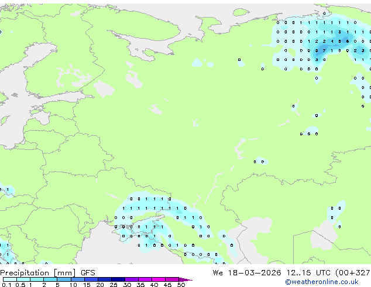Click the pointed above-50 mm legend arrow
Image resolution: width=371 pixels, height=287 pixels.
pos(185,279)
